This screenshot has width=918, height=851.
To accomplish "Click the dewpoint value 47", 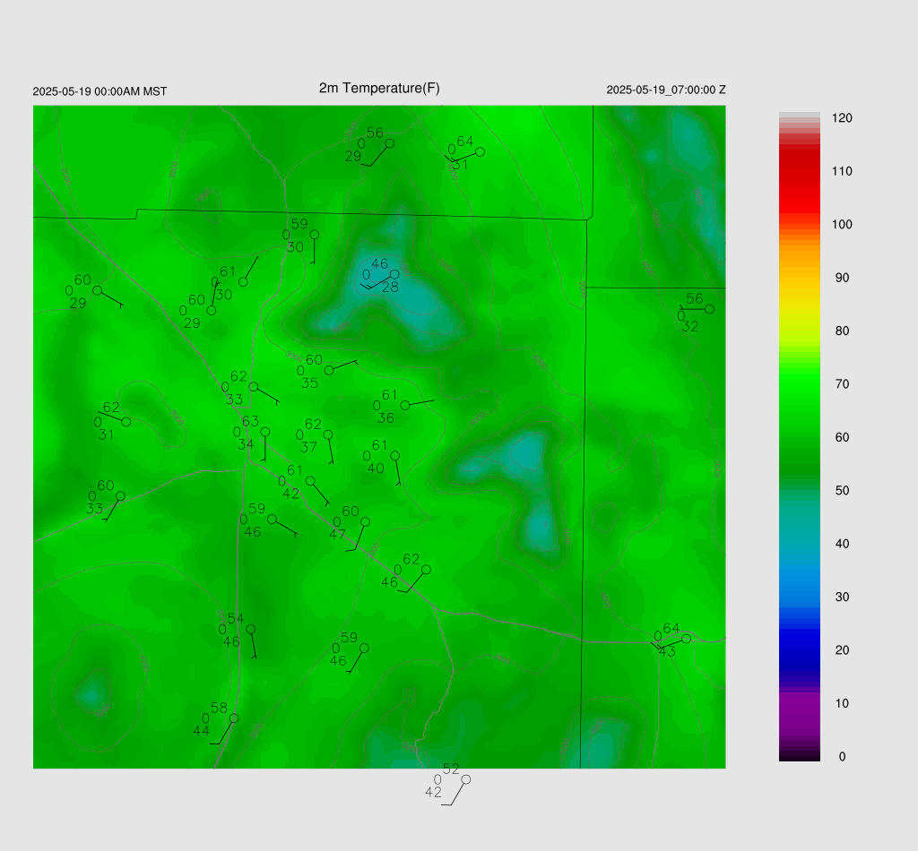I will (337, 535).
